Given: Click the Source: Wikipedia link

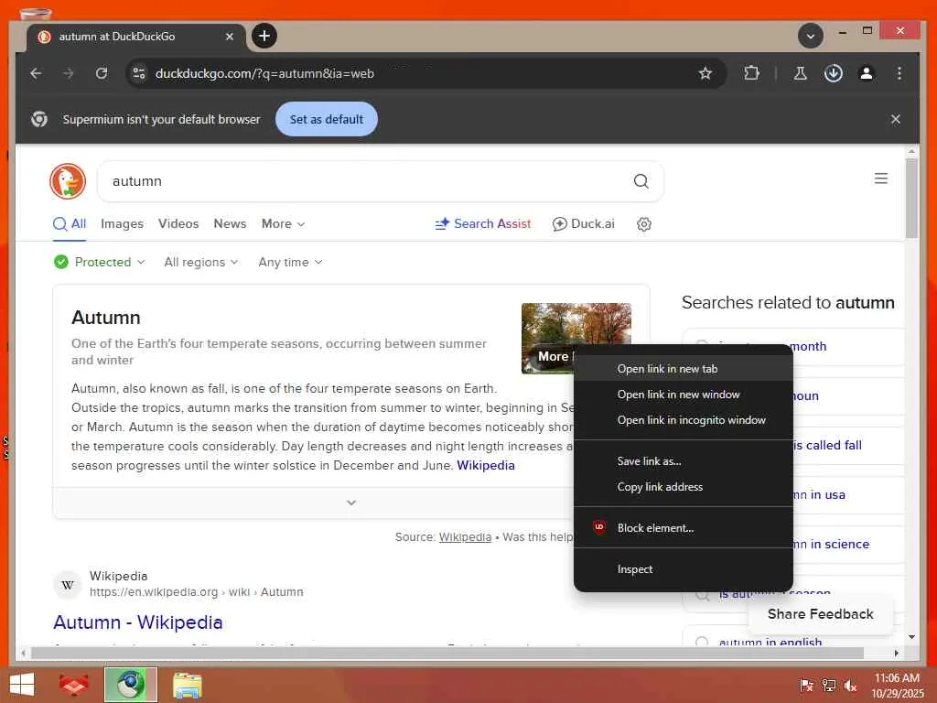Looking at the screenshot, I should click(x=465, y=536).
